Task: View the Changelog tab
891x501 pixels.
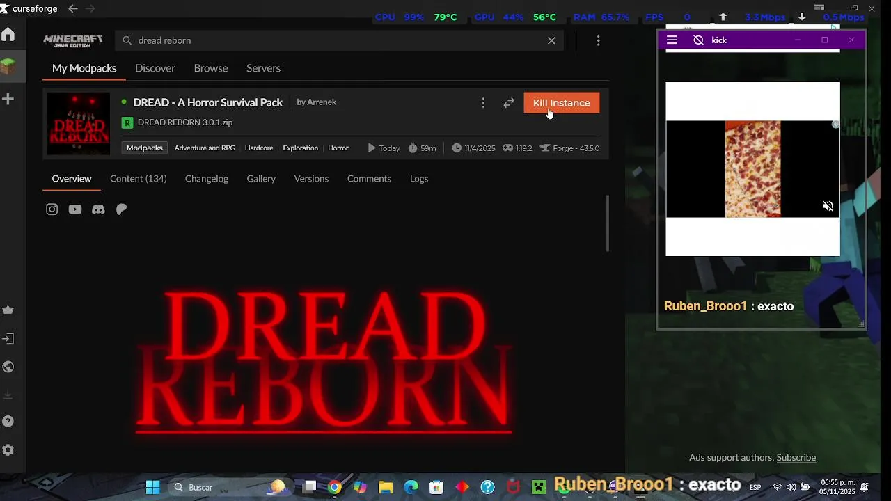Action: coord(207,179)
